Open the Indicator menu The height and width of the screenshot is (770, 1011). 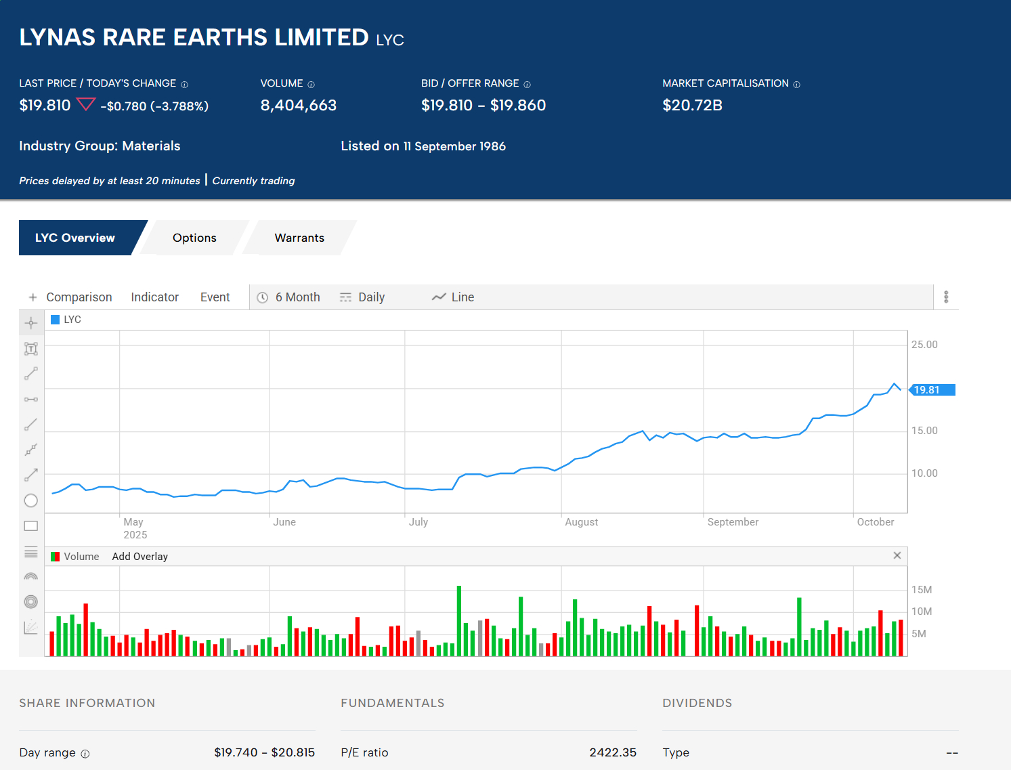click(x=155, y=297)
